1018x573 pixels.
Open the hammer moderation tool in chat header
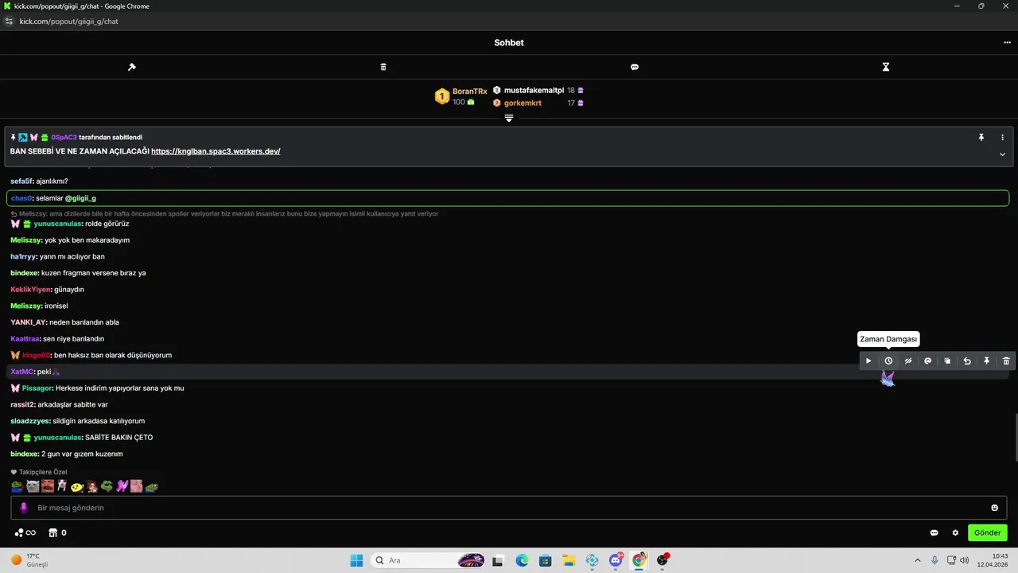(132, 67)
